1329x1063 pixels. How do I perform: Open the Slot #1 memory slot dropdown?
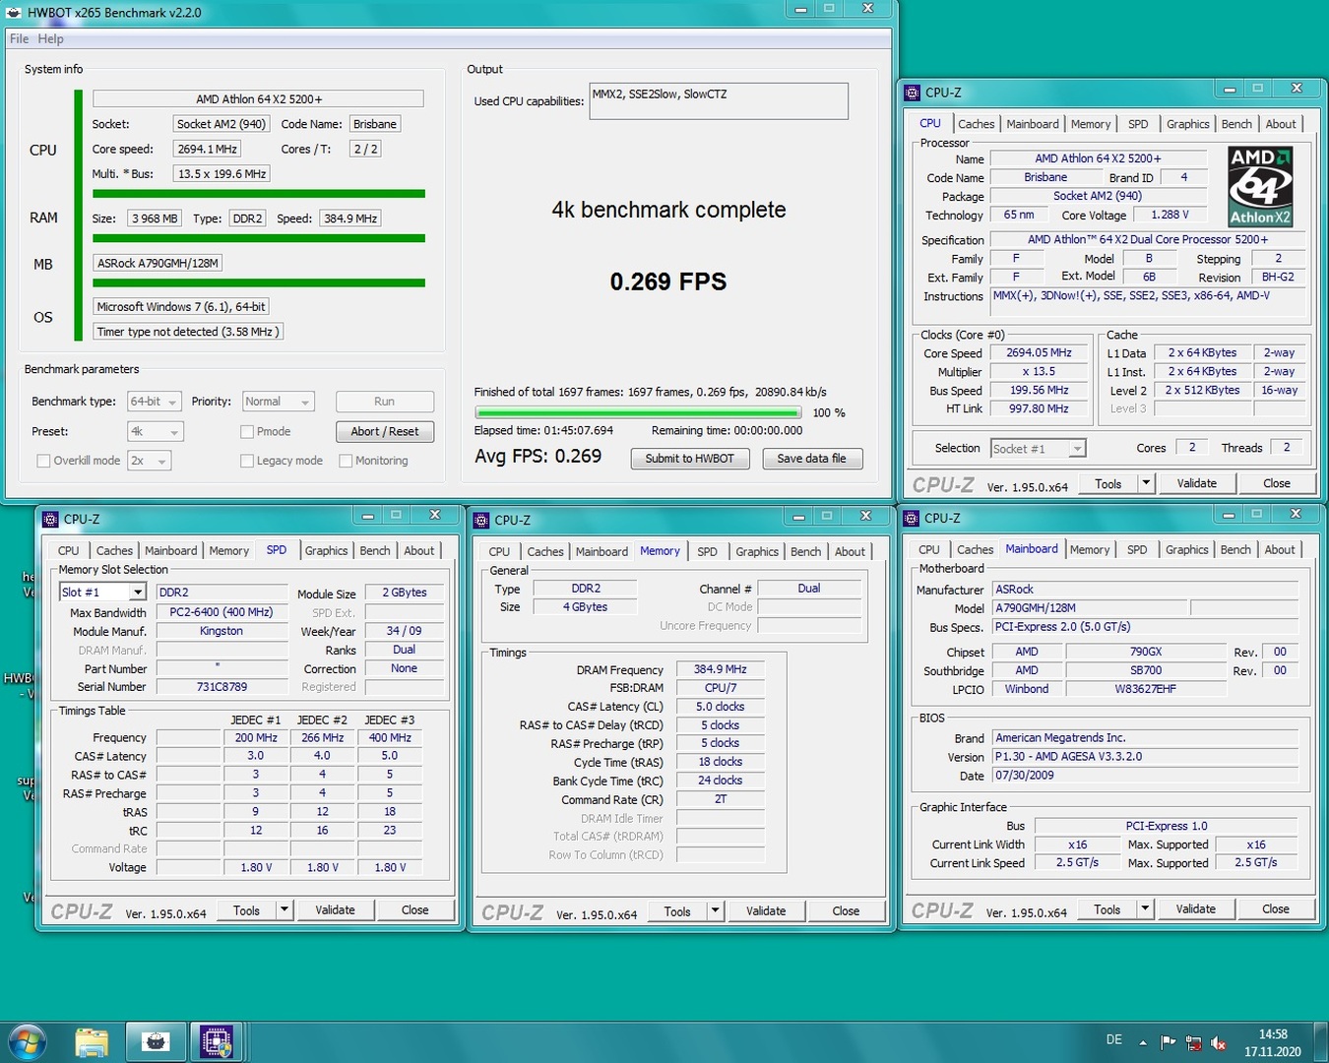pyautogui.click(x=102, y=592)
